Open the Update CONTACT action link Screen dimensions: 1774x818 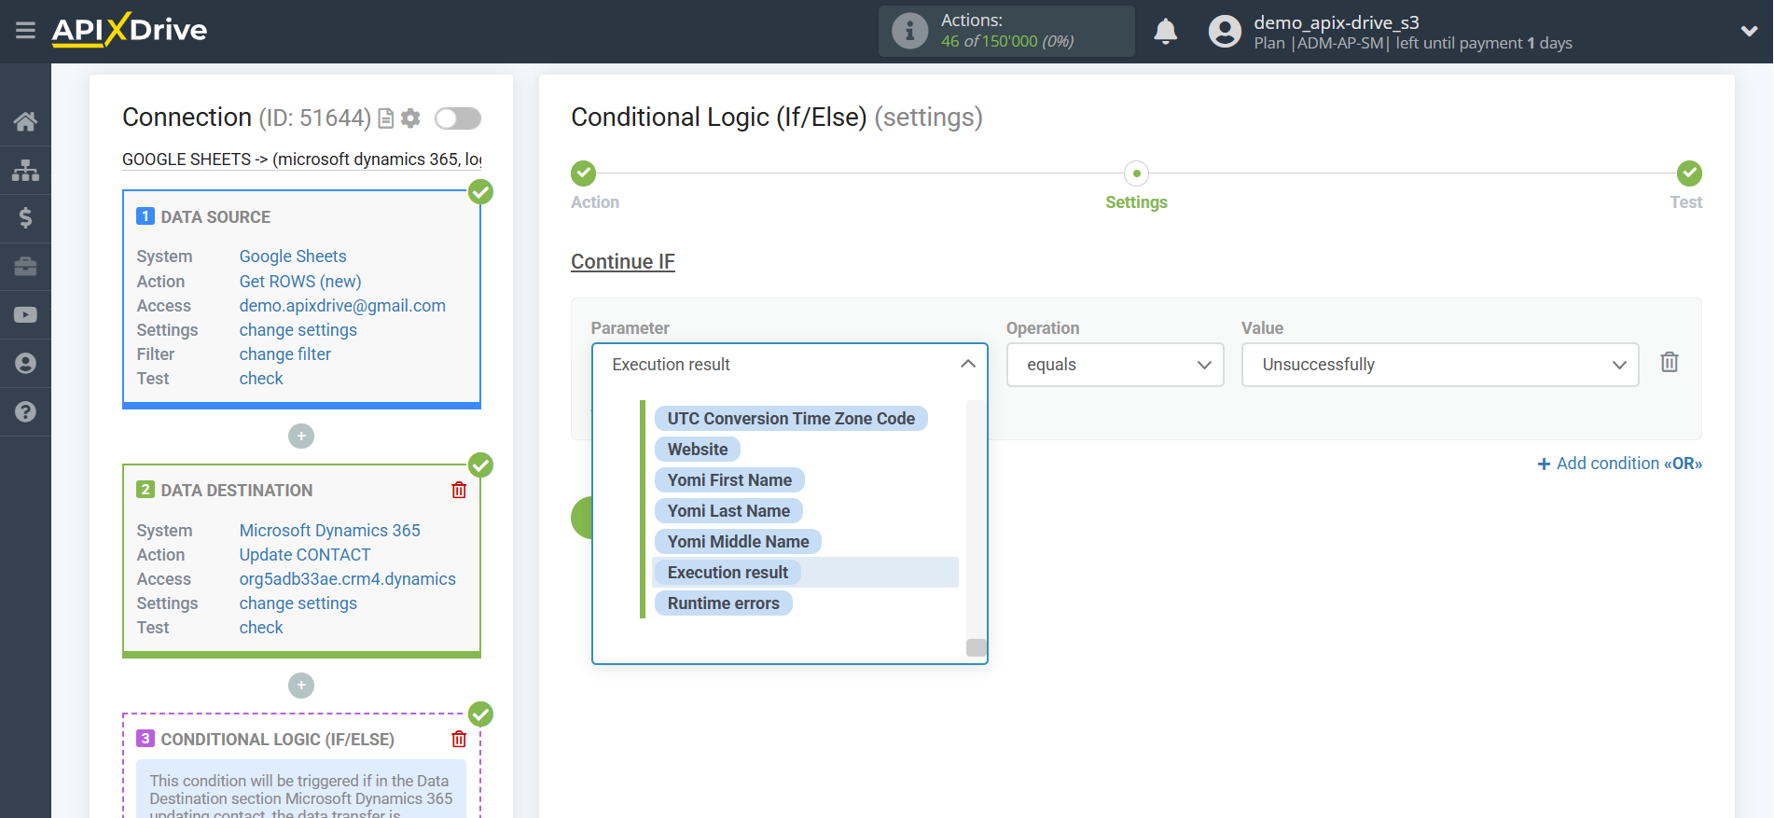pyautogui.click(x=305, y=555)
